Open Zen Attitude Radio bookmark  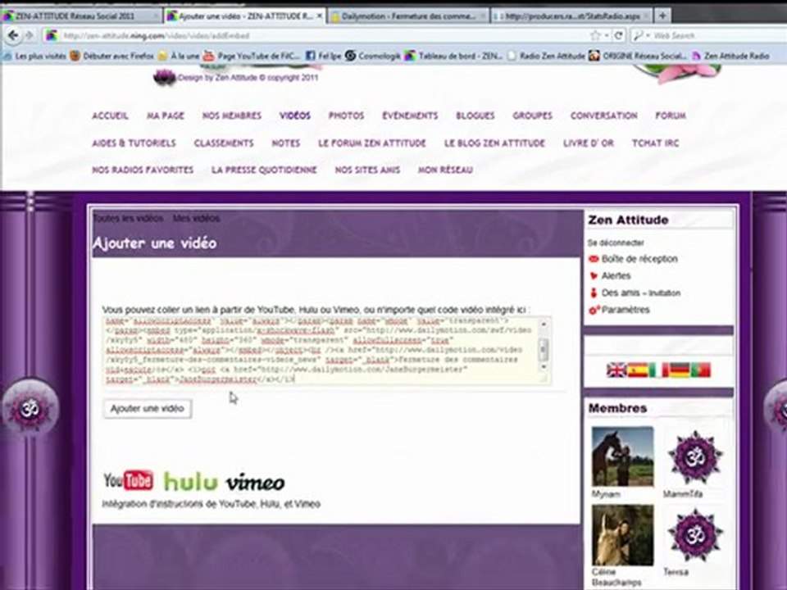point(730,57)
